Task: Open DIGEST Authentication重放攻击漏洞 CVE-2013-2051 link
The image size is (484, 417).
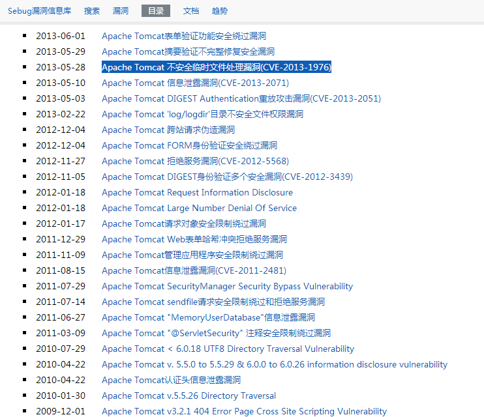Action: [241, 98]
